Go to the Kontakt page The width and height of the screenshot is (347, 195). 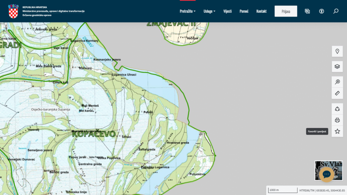[x=261, y=11]
